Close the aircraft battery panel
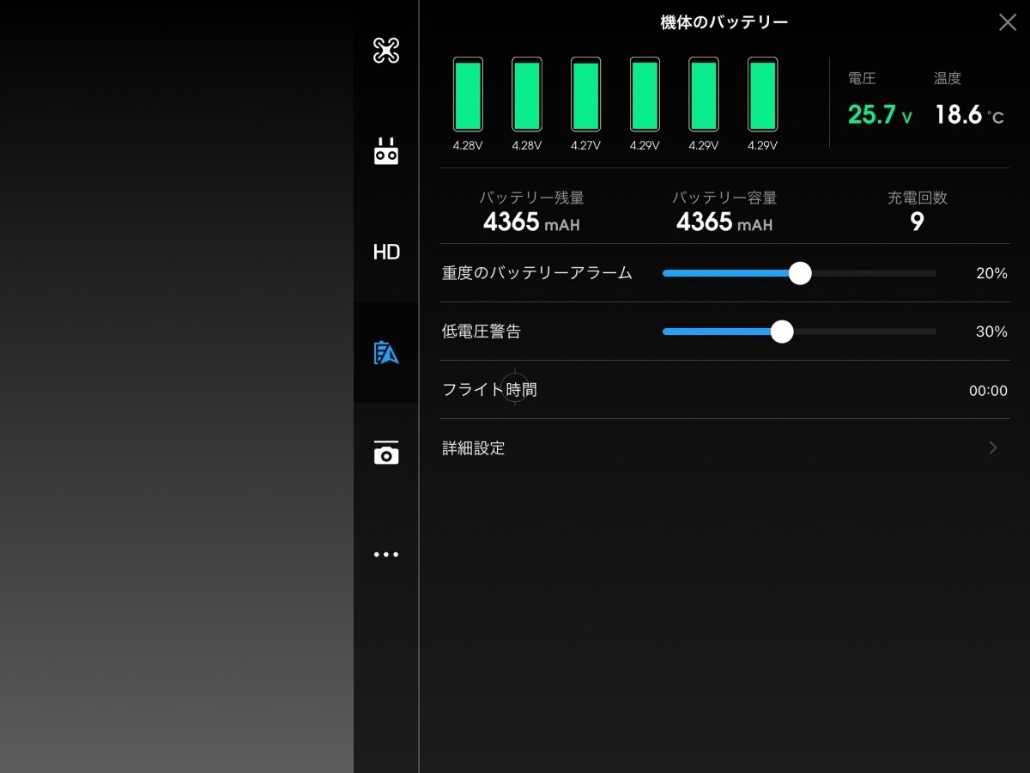The image size is (1030, 773). coord(1008,22)
